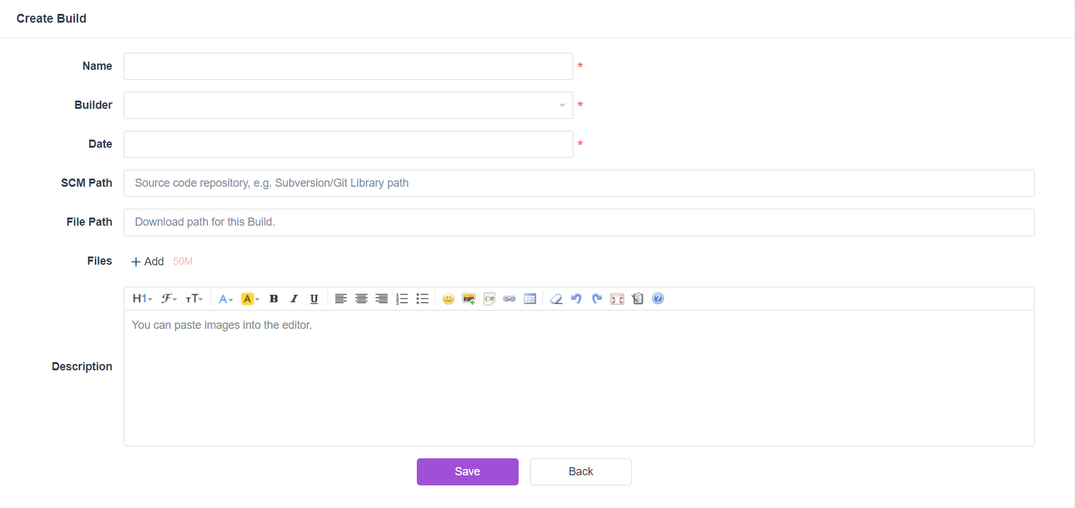Viewport: 1075px width, 508px height.
Task: Save the new build
Action: tap(467, 472)
